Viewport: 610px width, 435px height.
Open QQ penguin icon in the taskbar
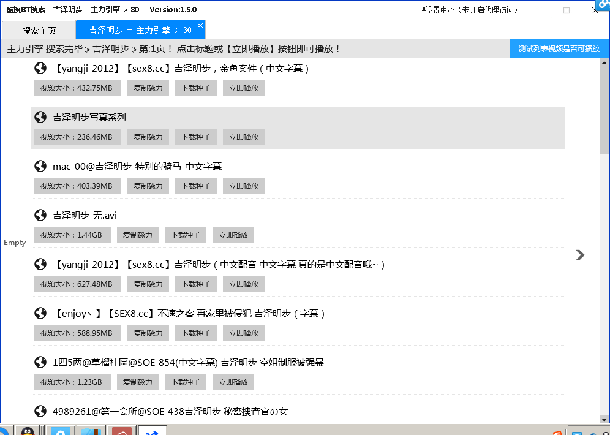tap(27, 431)
